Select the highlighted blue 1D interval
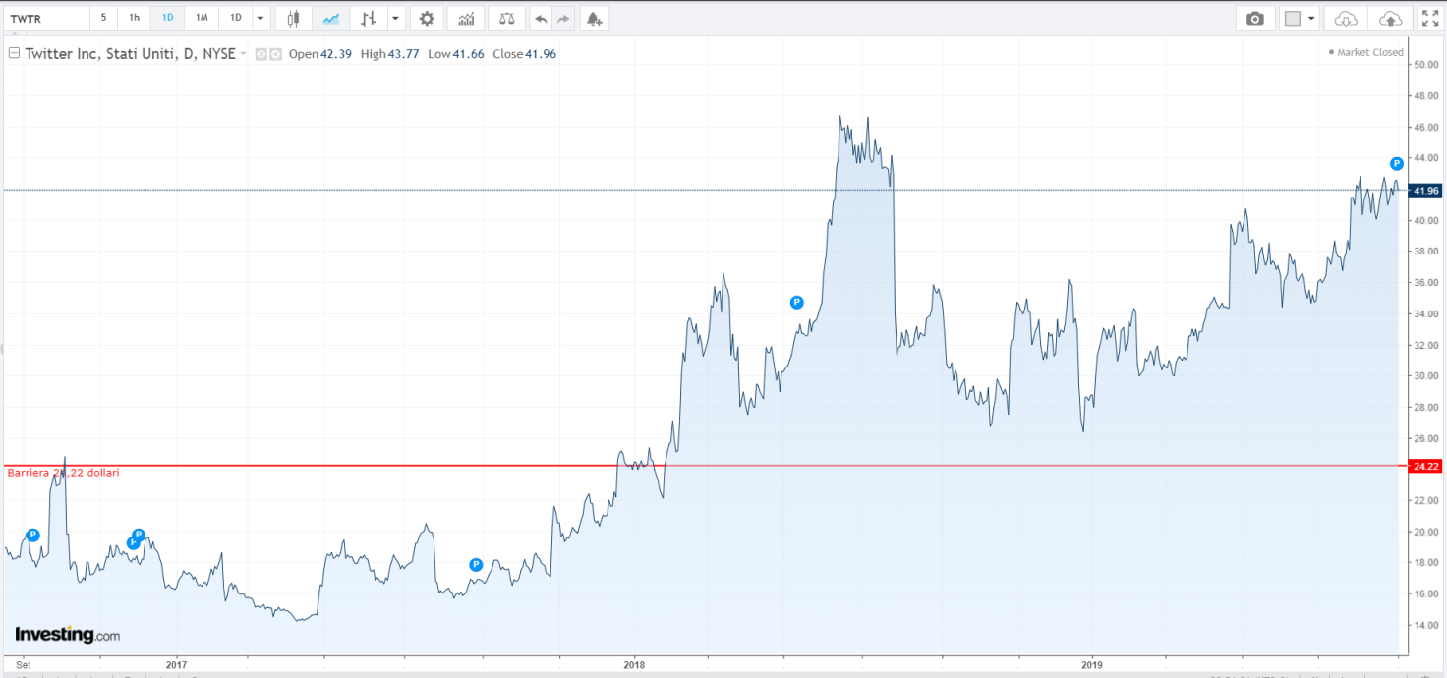 pyautogui.click(x=168, y=18)
